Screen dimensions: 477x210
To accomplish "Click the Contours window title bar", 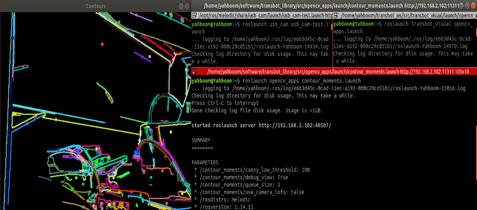I will [x=96, y=6].
